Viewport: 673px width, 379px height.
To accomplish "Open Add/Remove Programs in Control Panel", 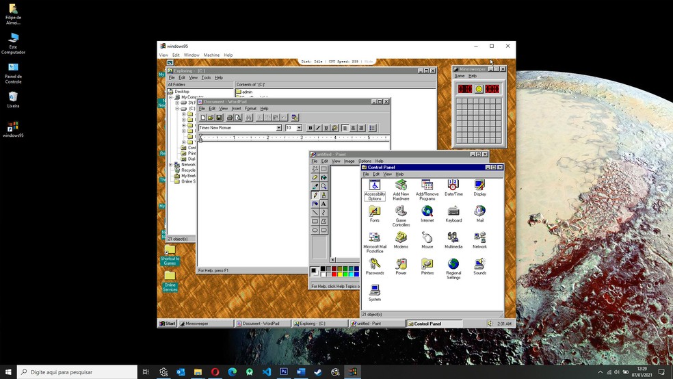I will 427,186.
